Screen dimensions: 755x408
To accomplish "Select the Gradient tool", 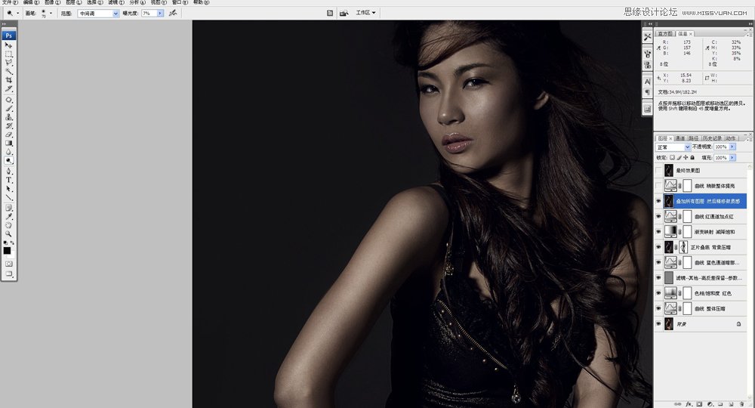I will pos(8,143).
